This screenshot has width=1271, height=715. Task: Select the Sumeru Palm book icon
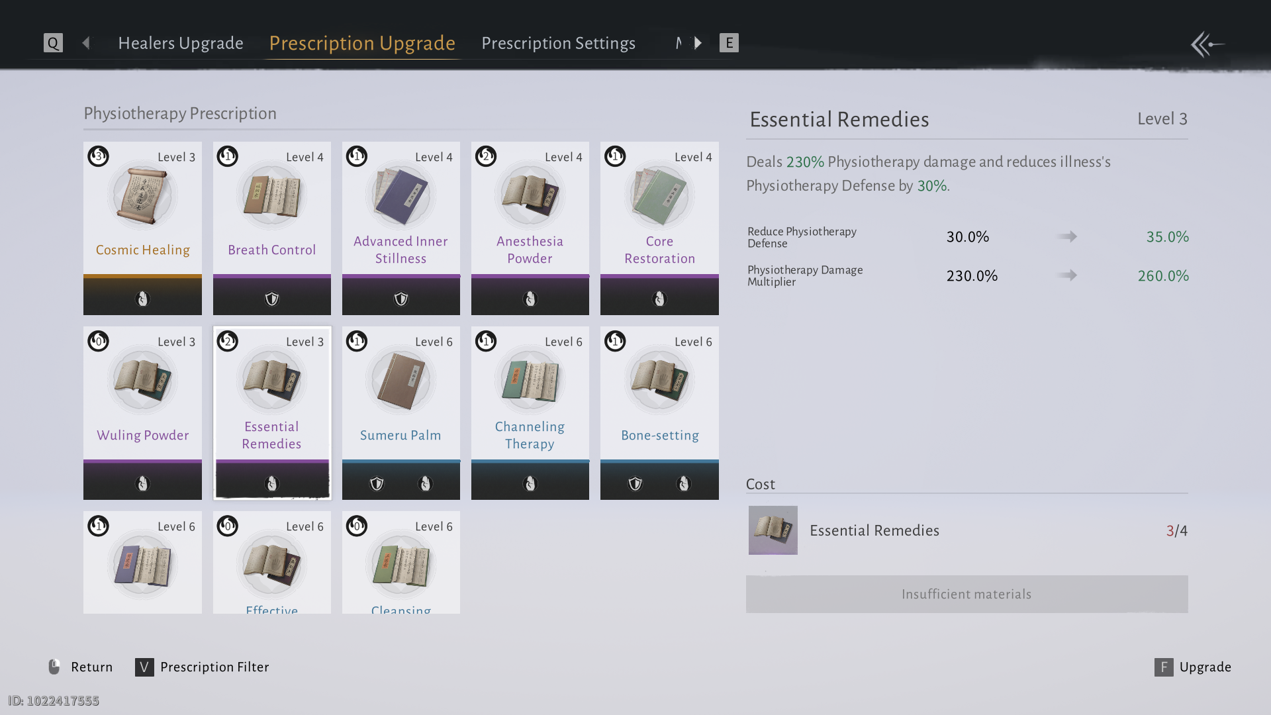pos(400,381)
